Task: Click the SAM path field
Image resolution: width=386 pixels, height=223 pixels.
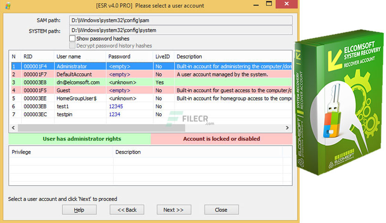Action: pyautogui.click(x=181, y=20)
